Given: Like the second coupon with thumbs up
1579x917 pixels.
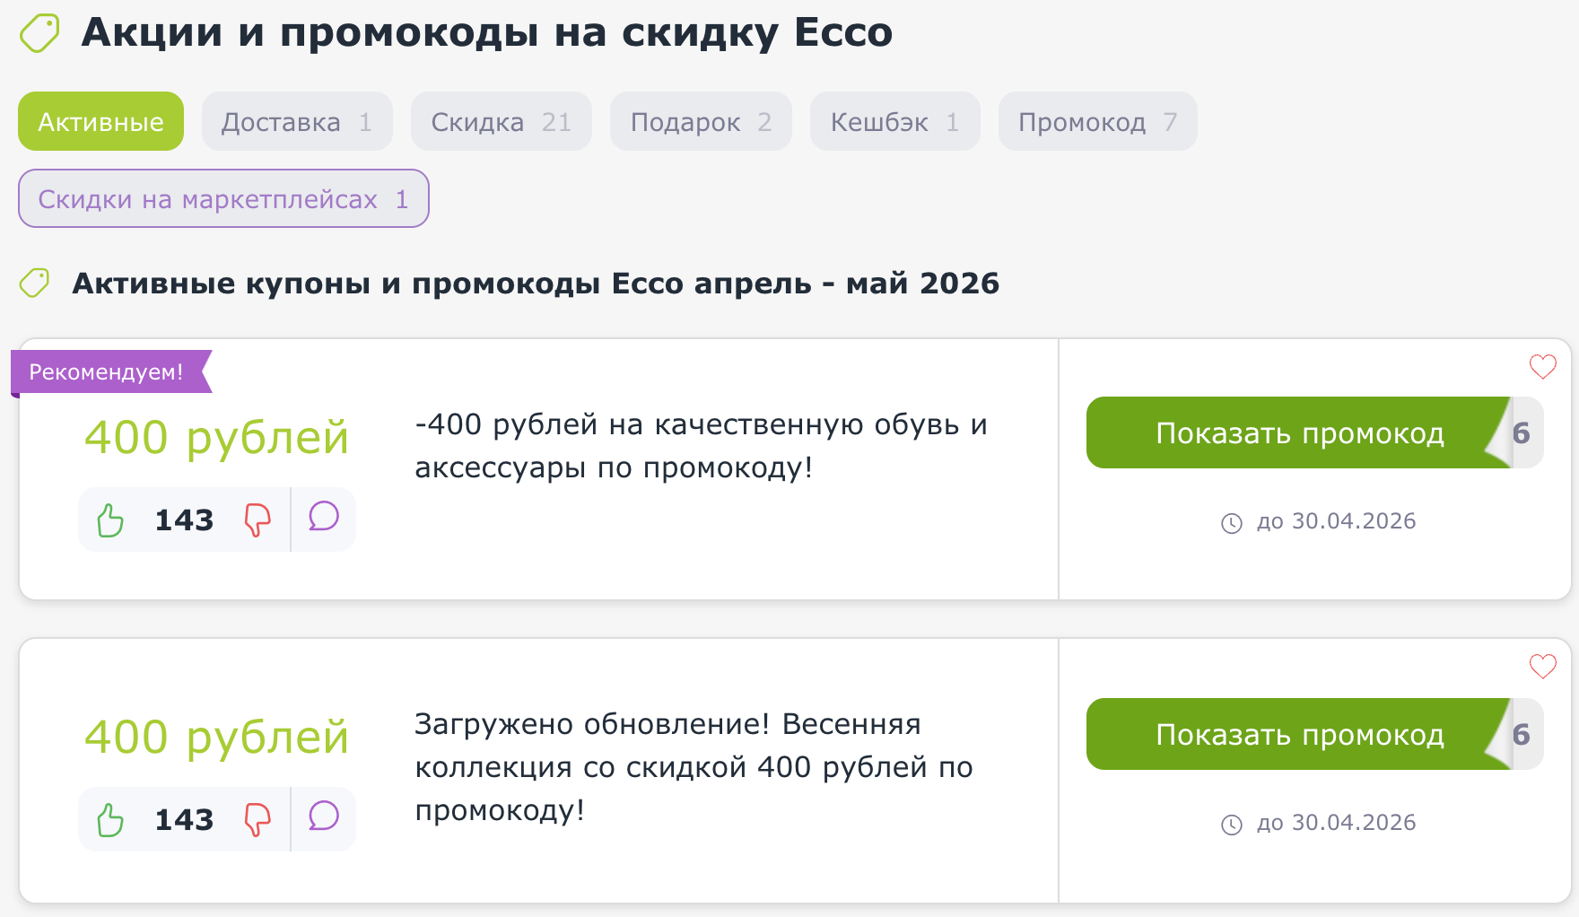Looking at the screenshot, I should click(x=109, y=818).
